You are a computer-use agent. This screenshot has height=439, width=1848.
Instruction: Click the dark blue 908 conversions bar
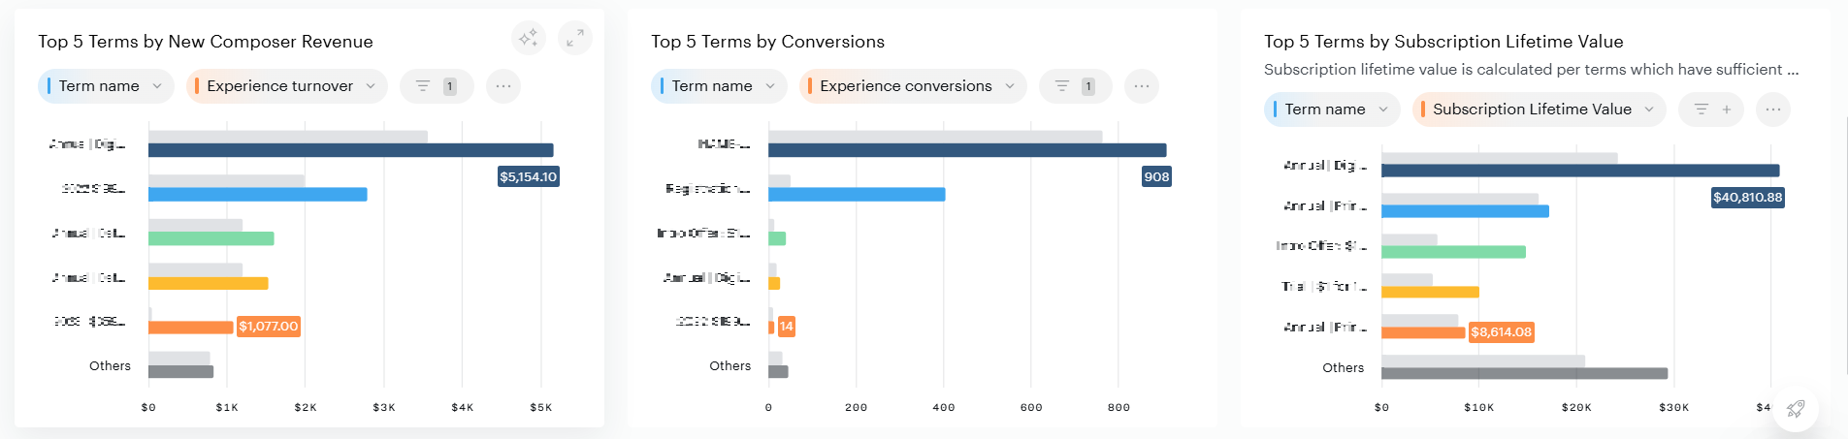pos(966,150)
